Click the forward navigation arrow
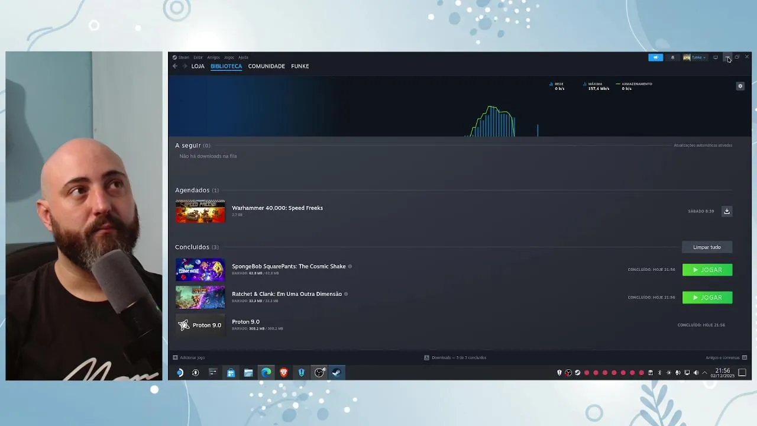The height and width of the screenshot is (426, 757). tap(185, 66)
